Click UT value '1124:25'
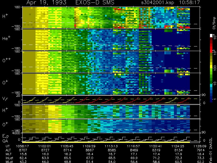Image resolution: width=217 pixels, height=163 pixels. point(178,146)
